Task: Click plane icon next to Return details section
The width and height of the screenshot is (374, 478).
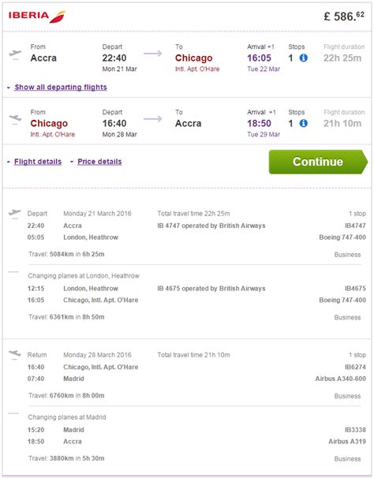Action: [15, 355]
